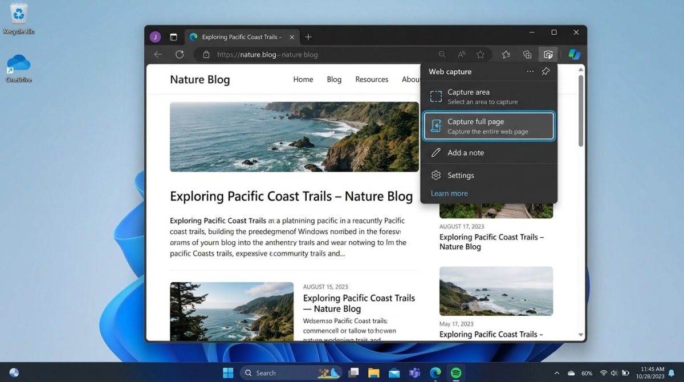Select Add a note in Web capture menu
This screenshot has width=684, height=382.
[x=466, y=152]
